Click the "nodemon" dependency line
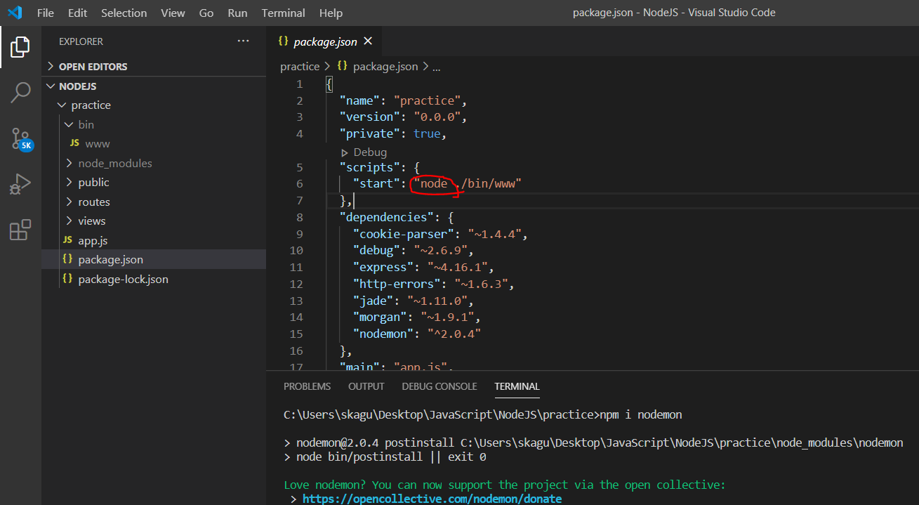 pos(417,334)
